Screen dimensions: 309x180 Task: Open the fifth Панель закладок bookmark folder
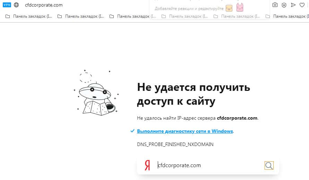coord(237,16)
